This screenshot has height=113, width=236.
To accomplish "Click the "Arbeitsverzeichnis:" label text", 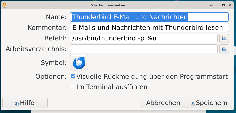I will (x=36, y=49).
